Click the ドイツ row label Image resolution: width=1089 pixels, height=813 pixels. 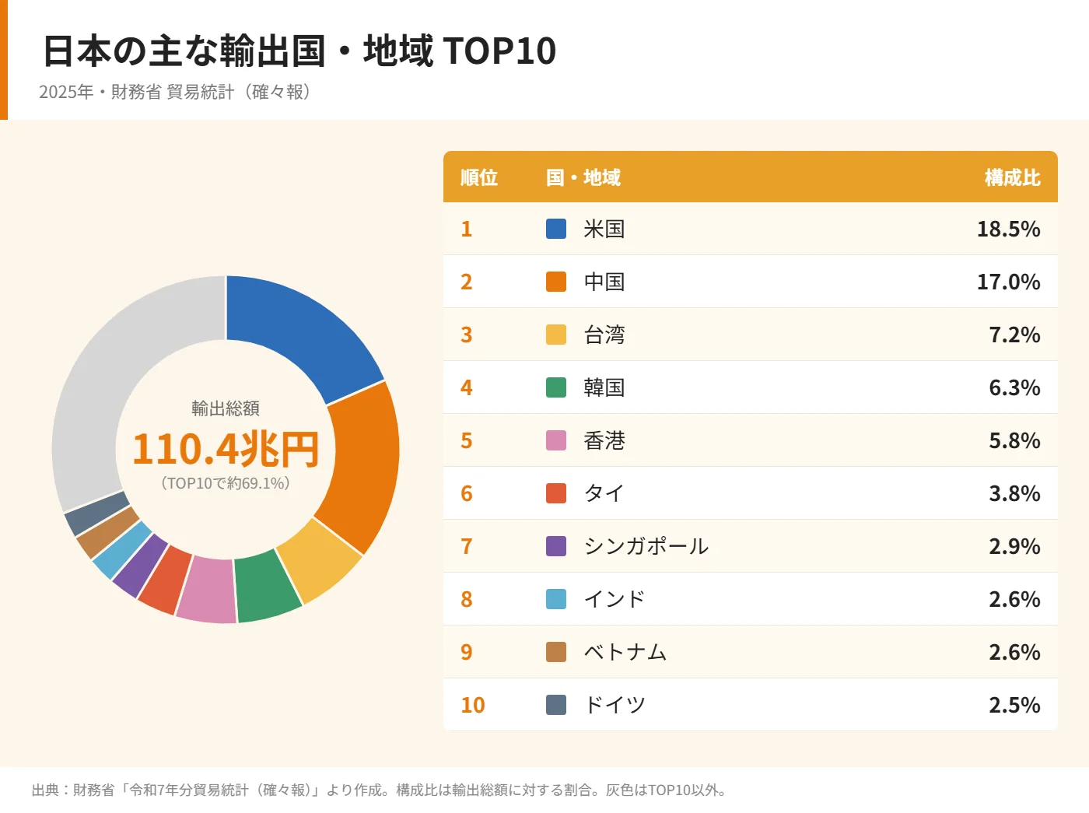tap(615, 705)
